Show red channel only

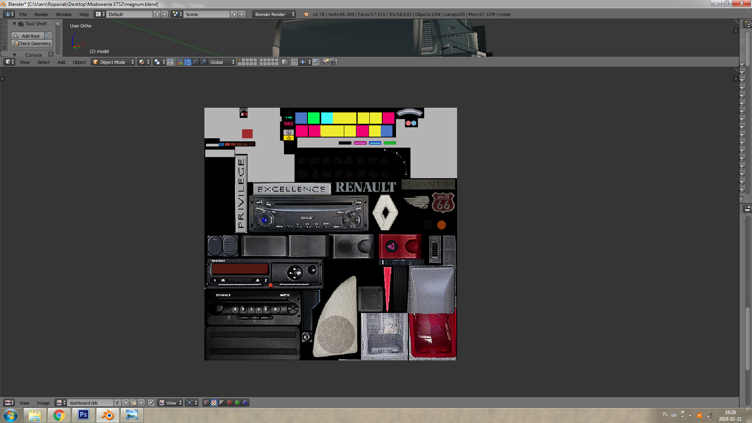tap(230, 403)
